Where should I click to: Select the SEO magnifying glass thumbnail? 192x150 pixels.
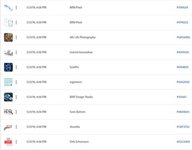[8, 112]
